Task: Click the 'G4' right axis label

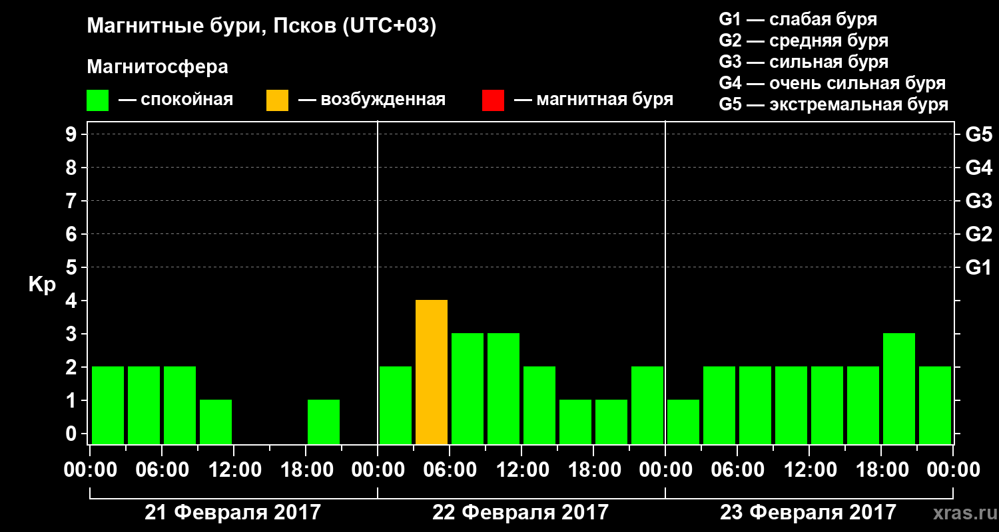Action: tap(978, 168)
